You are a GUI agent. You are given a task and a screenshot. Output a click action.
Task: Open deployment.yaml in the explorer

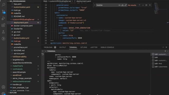point(21,23)
